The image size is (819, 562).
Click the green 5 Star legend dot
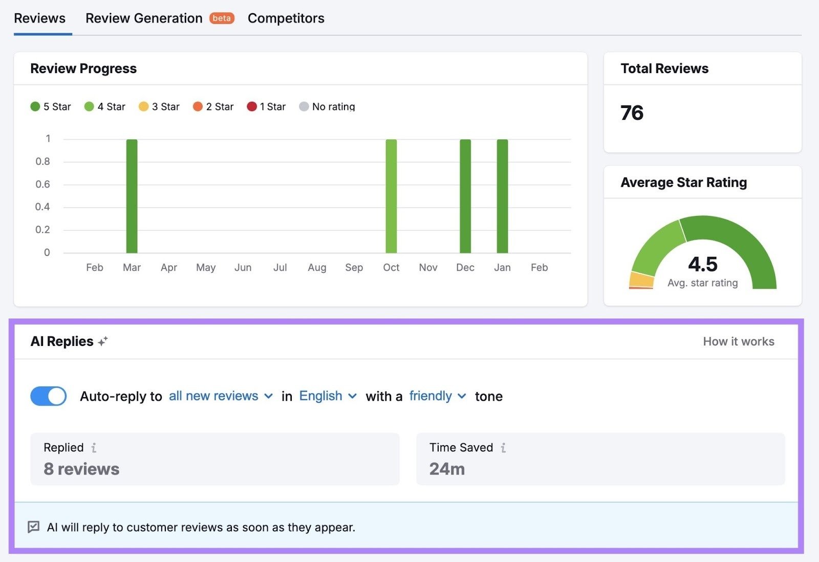(x=34, y=106)
